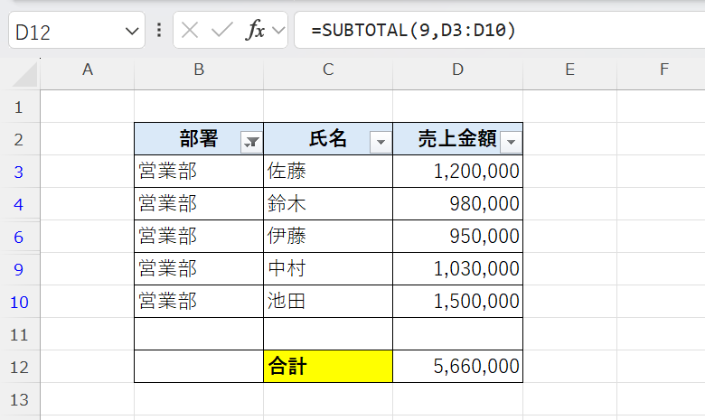Click the Cancel X icon in formula bar
The width and height of the screenshot is (705, 420).
190,30
